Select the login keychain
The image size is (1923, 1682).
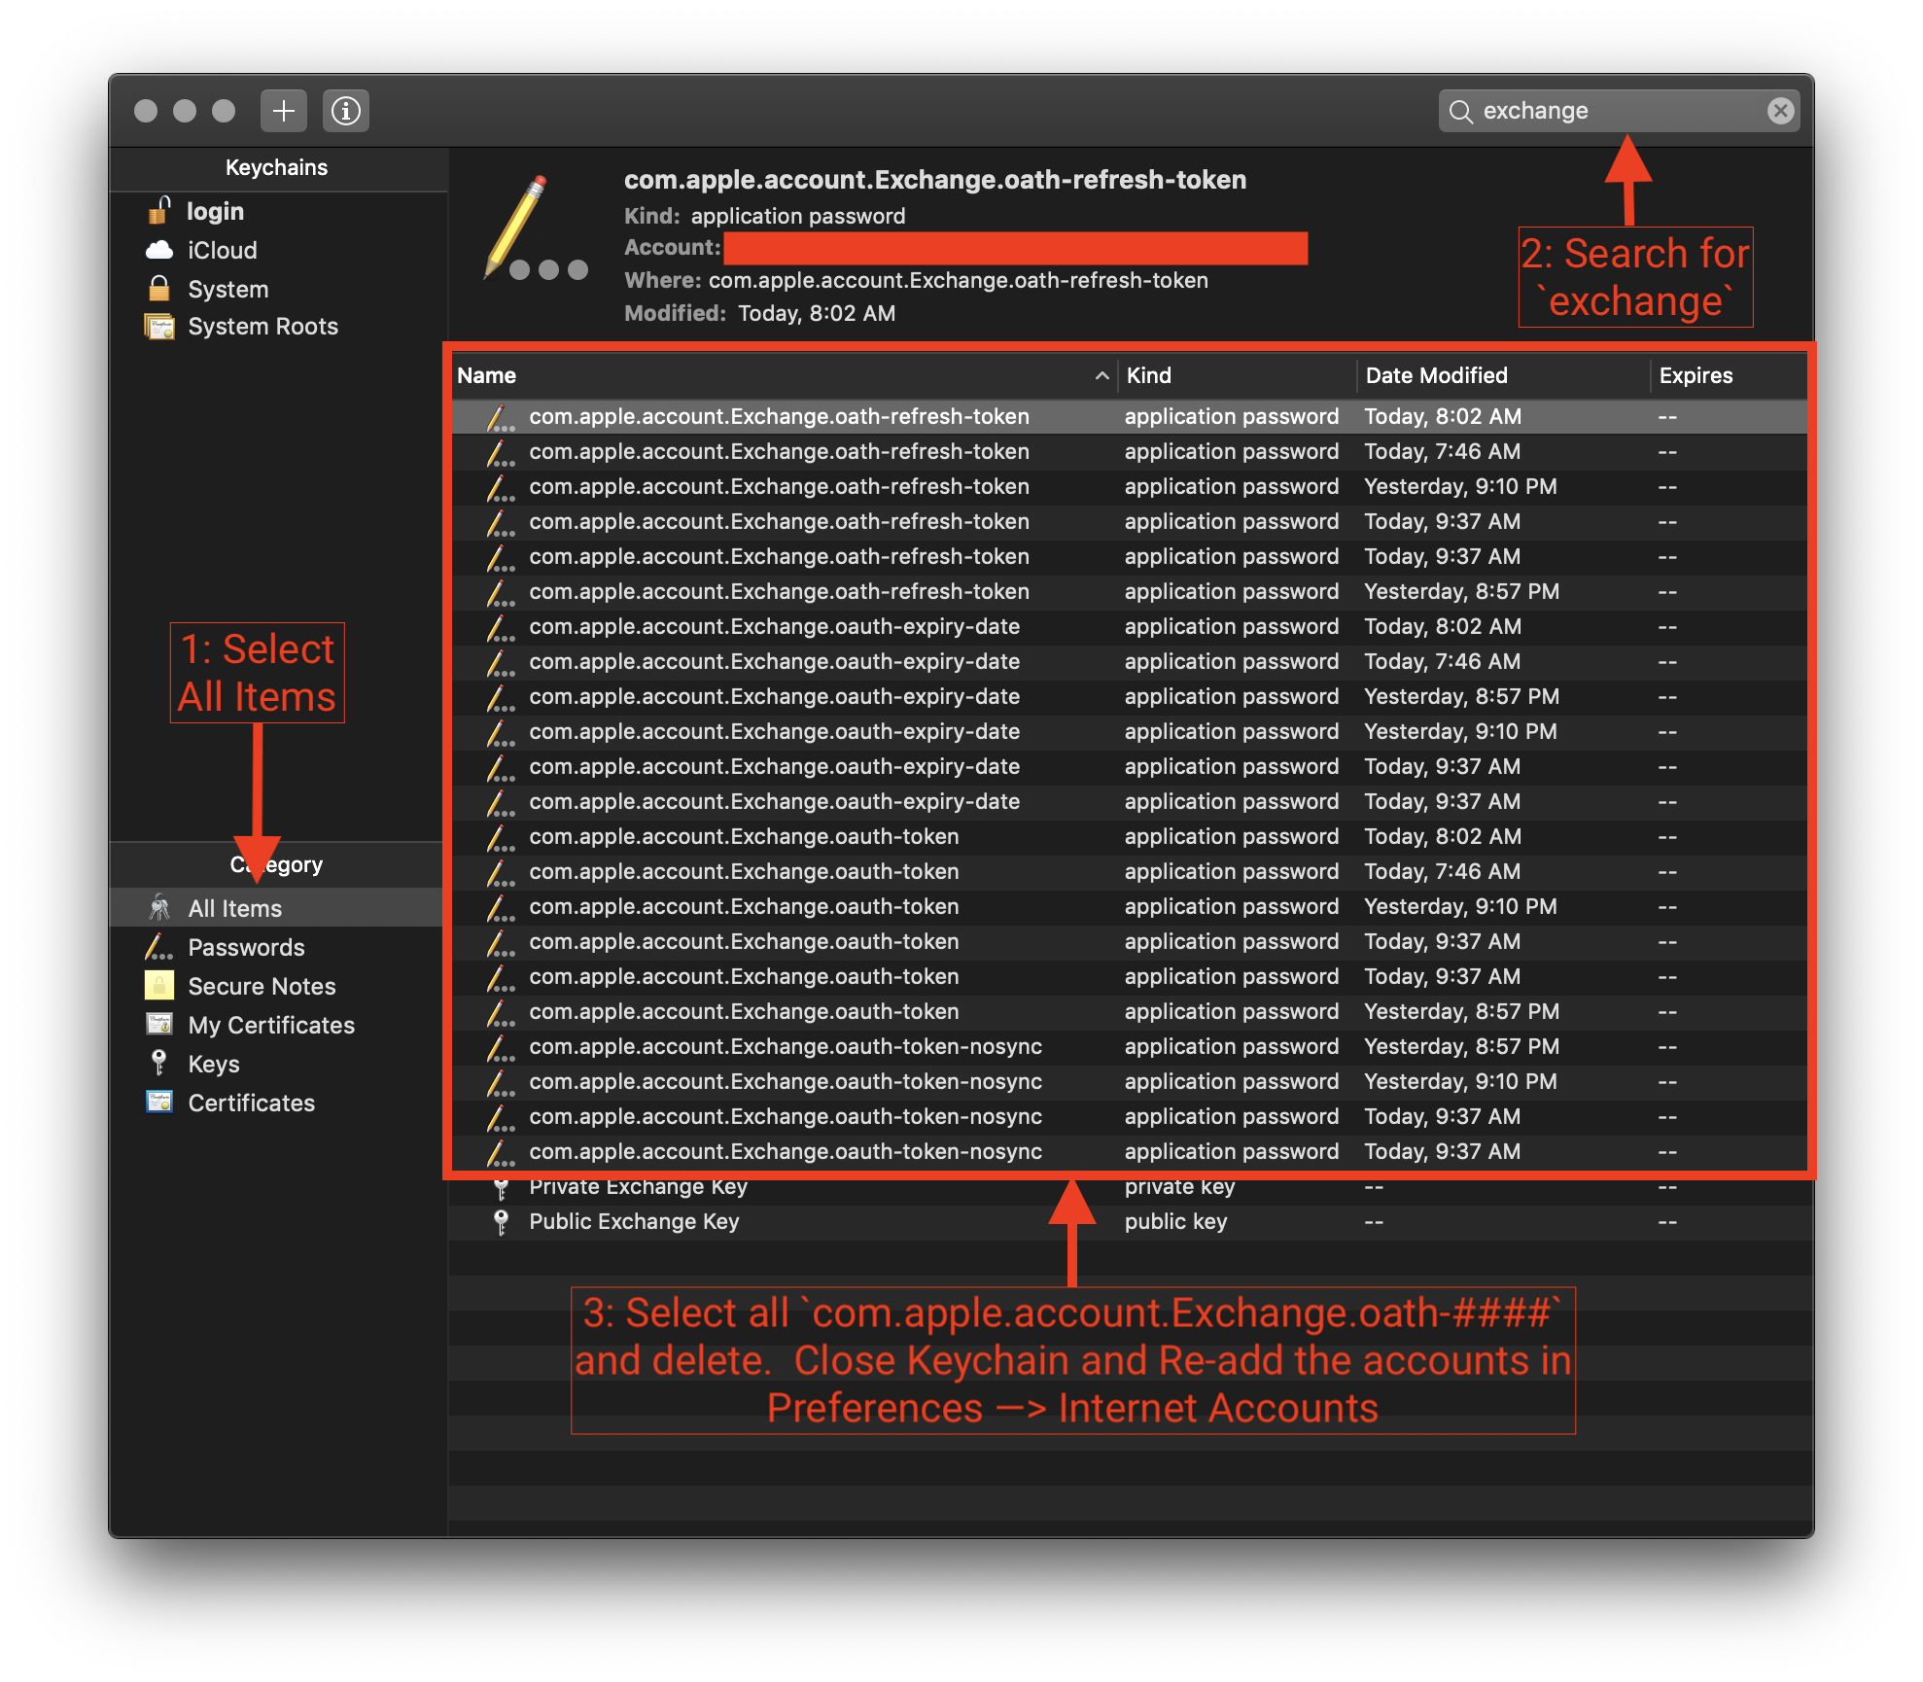(278, 211)
